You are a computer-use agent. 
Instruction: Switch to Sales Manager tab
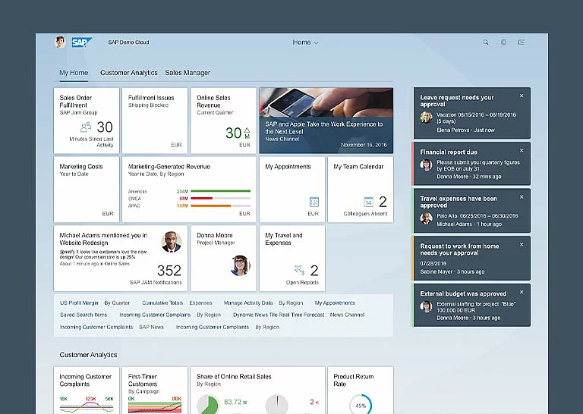tap(188, 73)
